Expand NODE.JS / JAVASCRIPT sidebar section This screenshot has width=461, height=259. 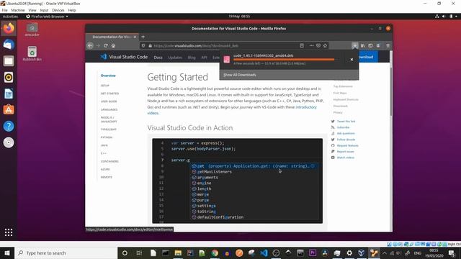[x=109, y=119]
